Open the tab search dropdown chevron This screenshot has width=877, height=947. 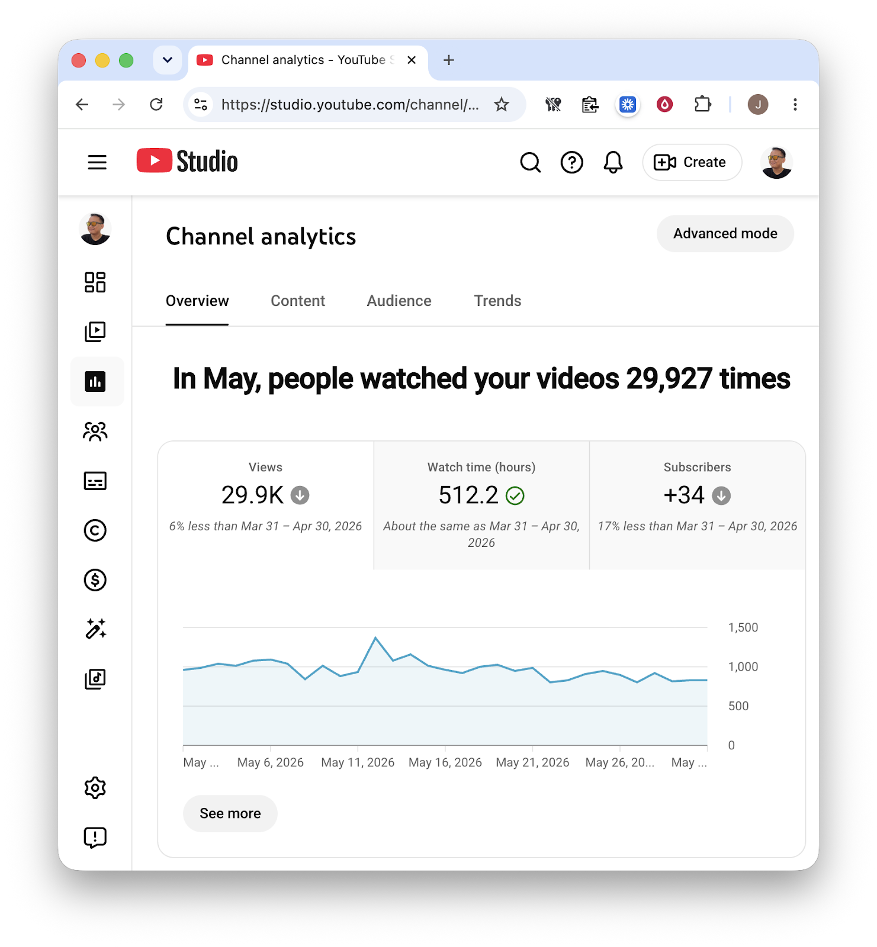pyautogui.click(x=168, y=60)
